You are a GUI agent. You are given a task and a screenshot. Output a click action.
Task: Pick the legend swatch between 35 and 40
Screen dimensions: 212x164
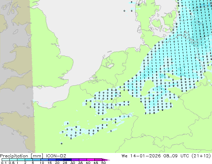pyautogui.click(x=83, y=160)
